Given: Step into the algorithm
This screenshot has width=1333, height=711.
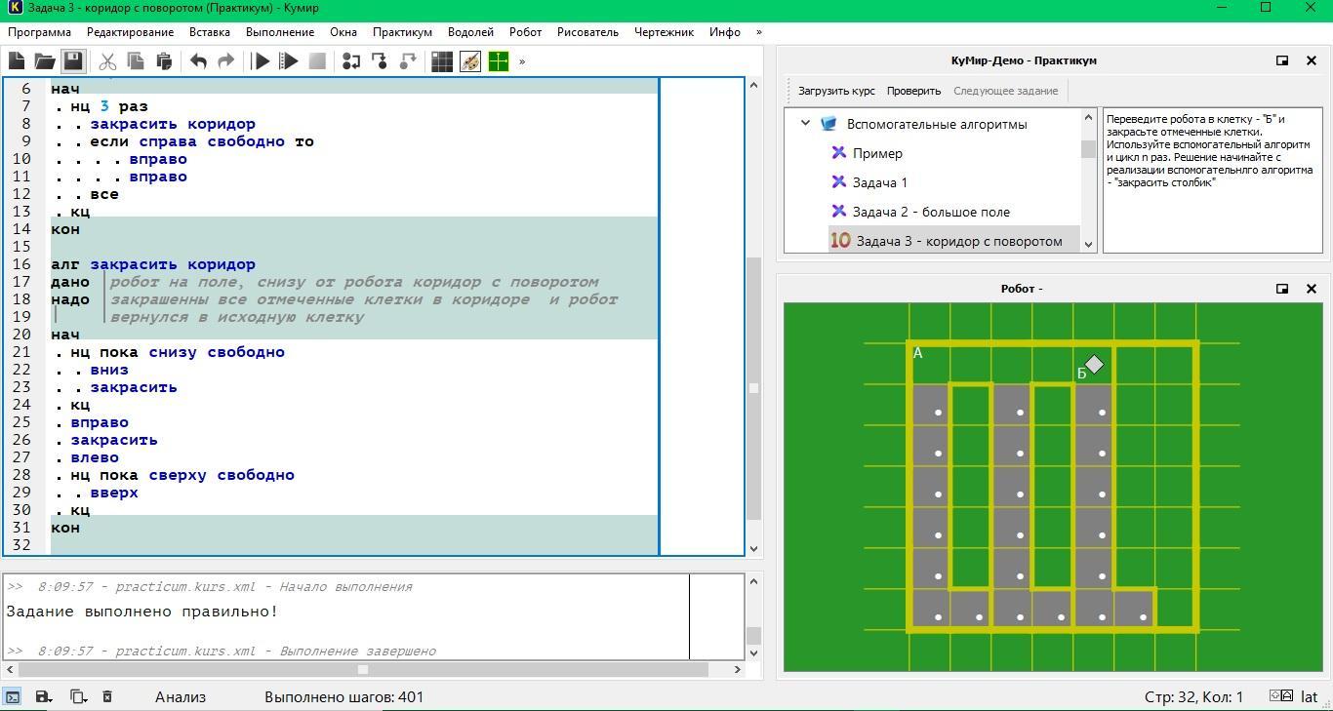Looking at the screenshot, I should click(380, 61).
